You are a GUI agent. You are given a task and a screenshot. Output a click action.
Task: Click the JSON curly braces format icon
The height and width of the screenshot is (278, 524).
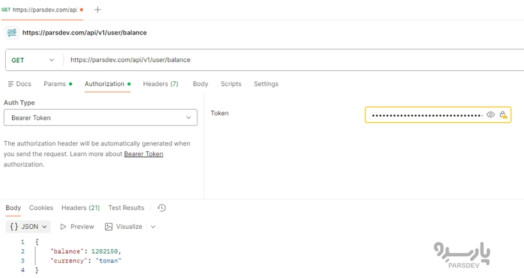pyautogui.click(x=15, y=227)
